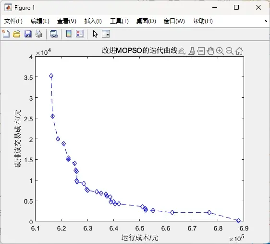Insert a legend from the toolbar
270x244 pixels.
(x=80, y=34)
